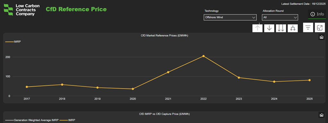Click the 2024 x-axis label
Viewport: 328px width, 123px height.
(x=274, y=99)
